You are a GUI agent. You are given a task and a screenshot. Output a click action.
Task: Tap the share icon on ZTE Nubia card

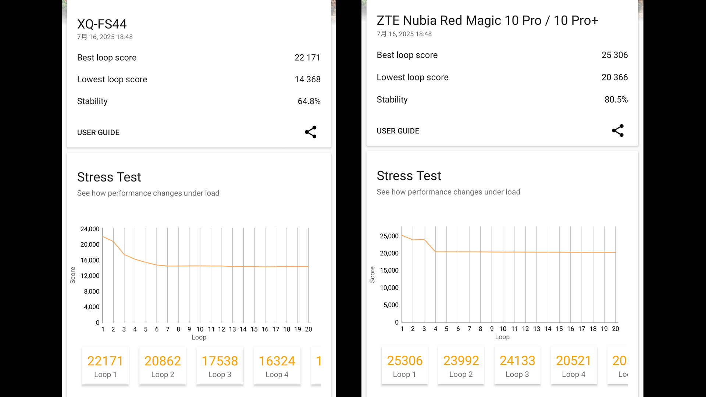pyautogui.click(x=618, y=130)
